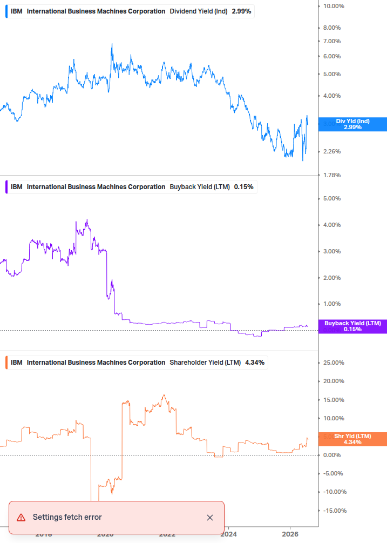Click the 2026 label on the time axis
Image resolution: width=387 pixels, height=543 pixels.
pyautogui.click(x=290, y=534)
